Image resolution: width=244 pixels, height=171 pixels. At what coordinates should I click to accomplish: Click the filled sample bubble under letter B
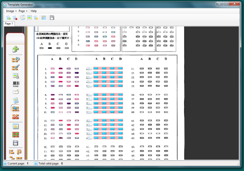[x=50, y=48]
